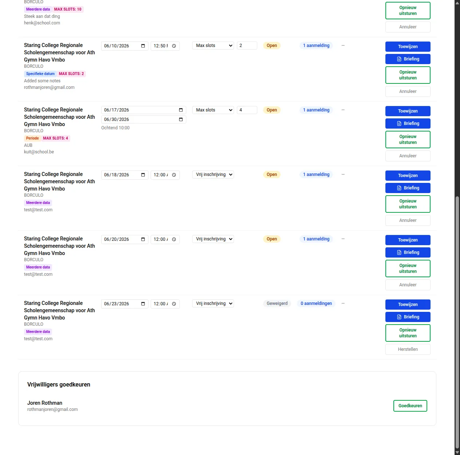Click Opnieuw uitsturen in the 06/10/2026 row
Image resolution: width=460 pixels, height=455 pixels.
408,75
